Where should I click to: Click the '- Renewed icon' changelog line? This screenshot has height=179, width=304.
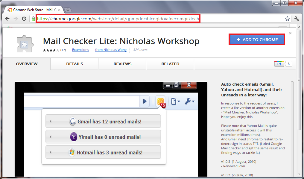pos(233,166)
